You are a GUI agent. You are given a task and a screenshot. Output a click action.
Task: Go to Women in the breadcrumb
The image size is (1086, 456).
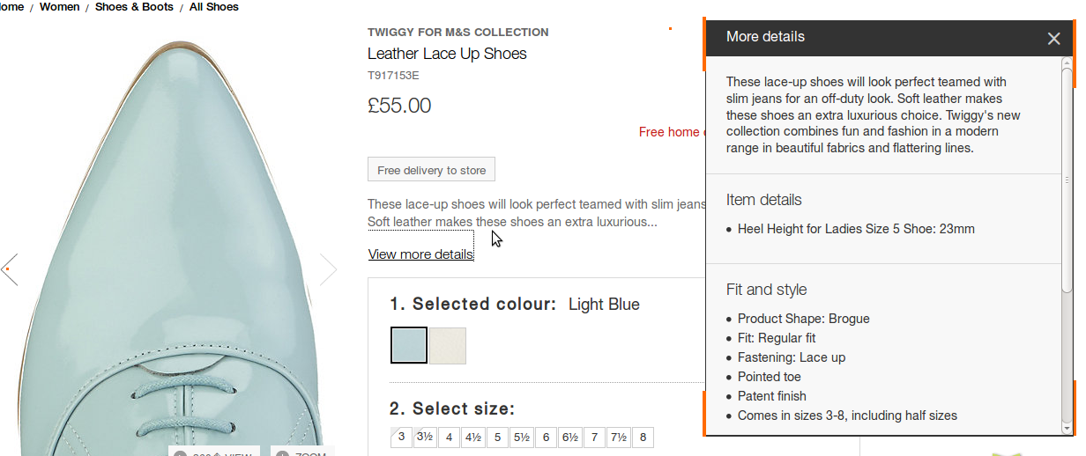[x=60, y=7]
